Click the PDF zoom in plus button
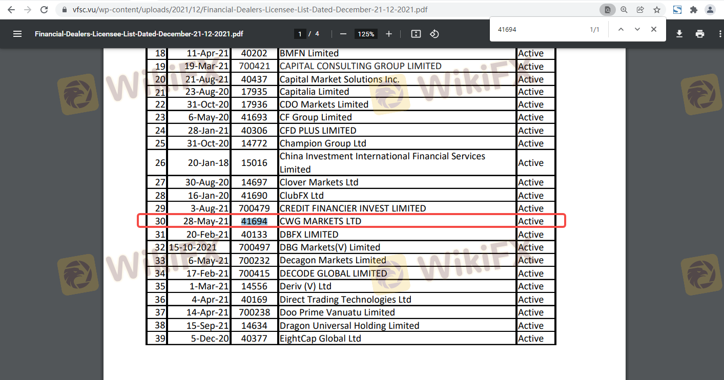The image size is (724, 380). pos(389,34)
